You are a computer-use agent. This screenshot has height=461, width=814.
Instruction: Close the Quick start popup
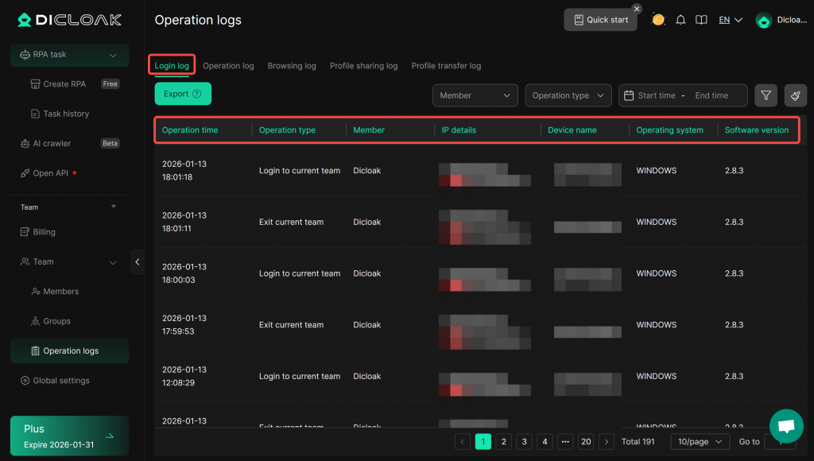click(x=637, y=9)
